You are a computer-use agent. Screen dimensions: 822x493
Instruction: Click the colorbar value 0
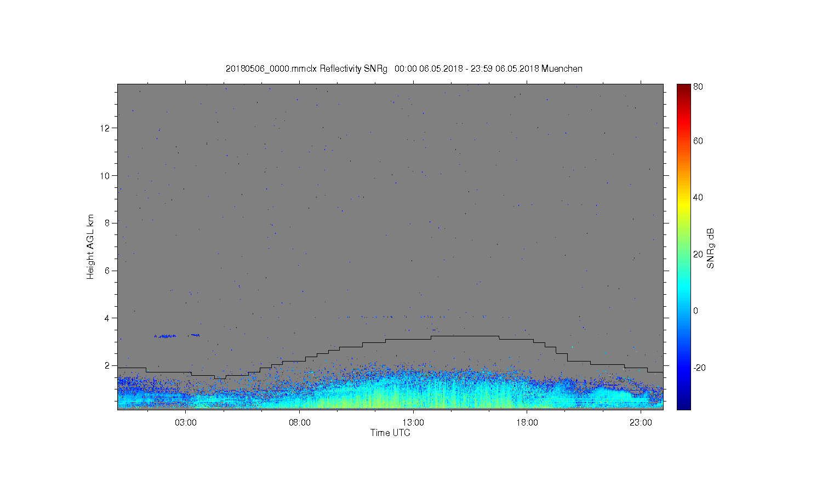click(x=695, y=311)
